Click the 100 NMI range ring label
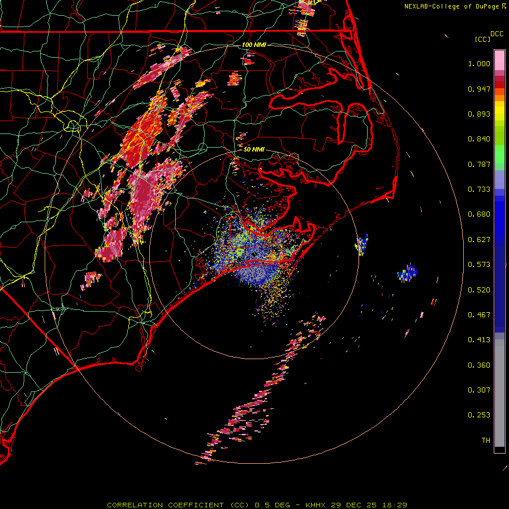The image size is (509, 509). coord(254,45)
